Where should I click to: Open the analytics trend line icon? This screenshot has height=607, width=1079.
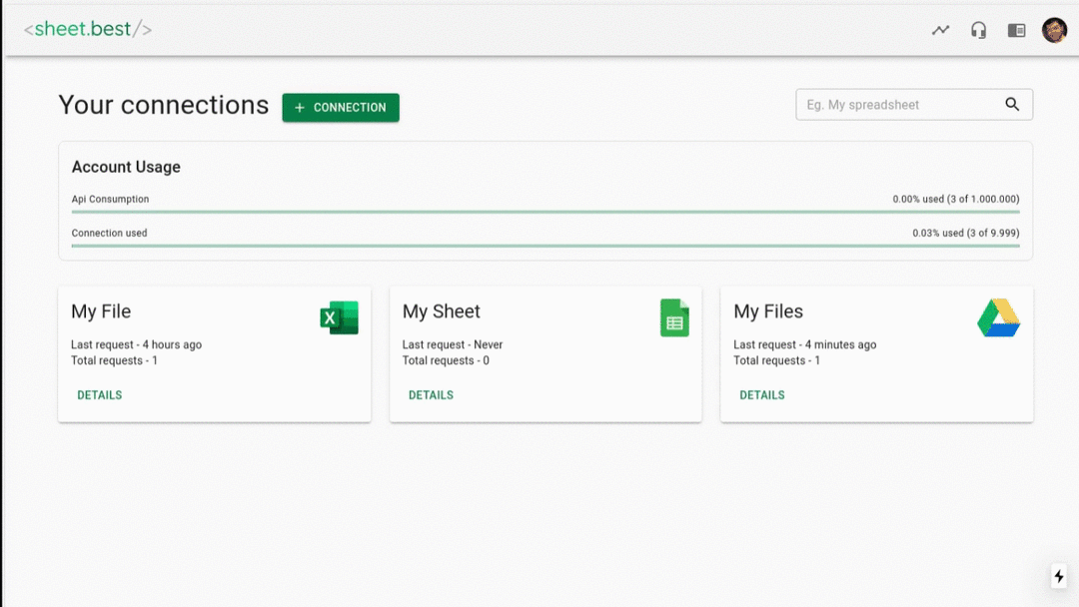[940, 30]
